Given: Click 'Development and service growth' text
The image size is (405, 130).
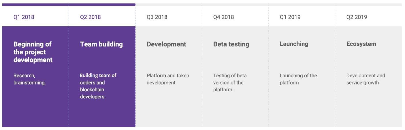Looking at the screenshot, I should (366, 79).
